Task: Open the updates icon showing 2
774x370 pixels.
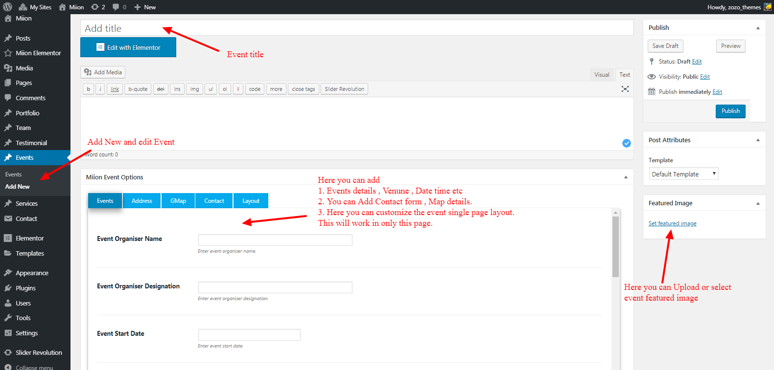Action: 95,7
